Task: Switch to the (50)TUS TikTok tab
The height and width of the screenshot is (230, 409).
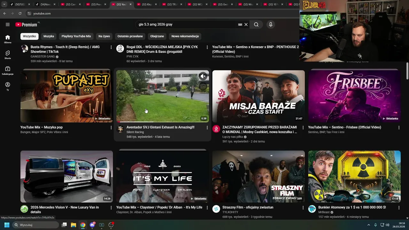Action: click(x=20, y=4)
